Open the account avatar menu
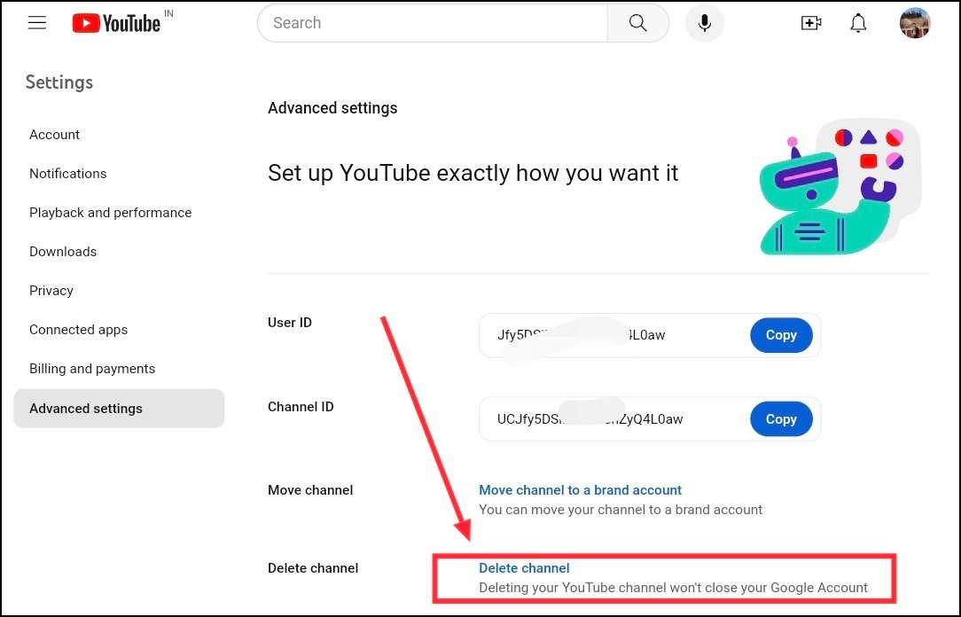 [914, 23]
